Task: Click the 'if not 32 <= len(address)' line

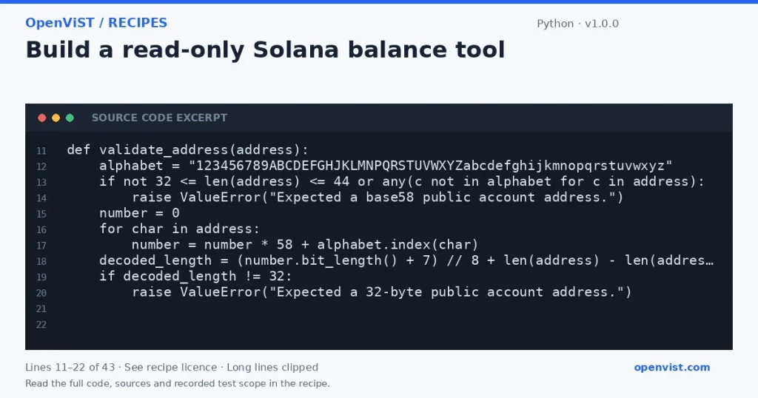Action: (402, 181)
